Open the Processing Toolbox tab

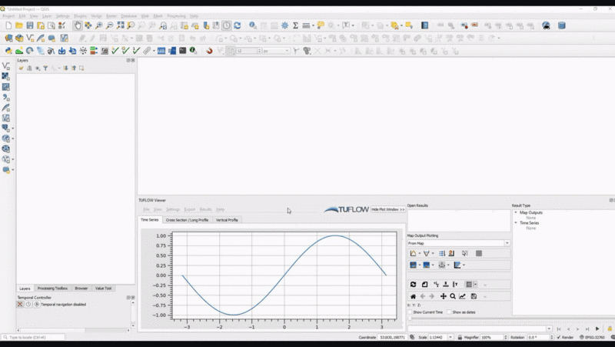[52, 289]
